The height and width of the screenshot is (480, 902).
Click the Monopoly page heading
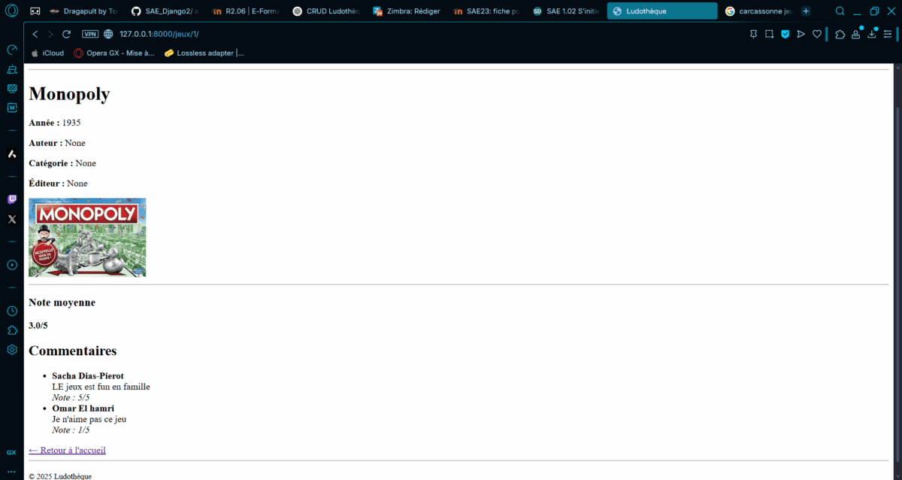click(69, 94)
